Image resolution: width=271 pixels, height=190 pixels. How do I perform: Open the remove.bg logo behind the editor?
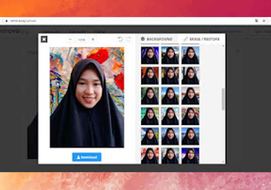[14, 31]
